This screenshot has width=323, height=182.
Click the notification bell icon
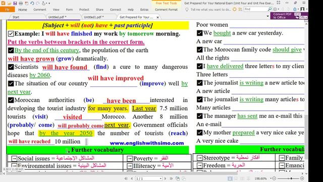[295, 9]
